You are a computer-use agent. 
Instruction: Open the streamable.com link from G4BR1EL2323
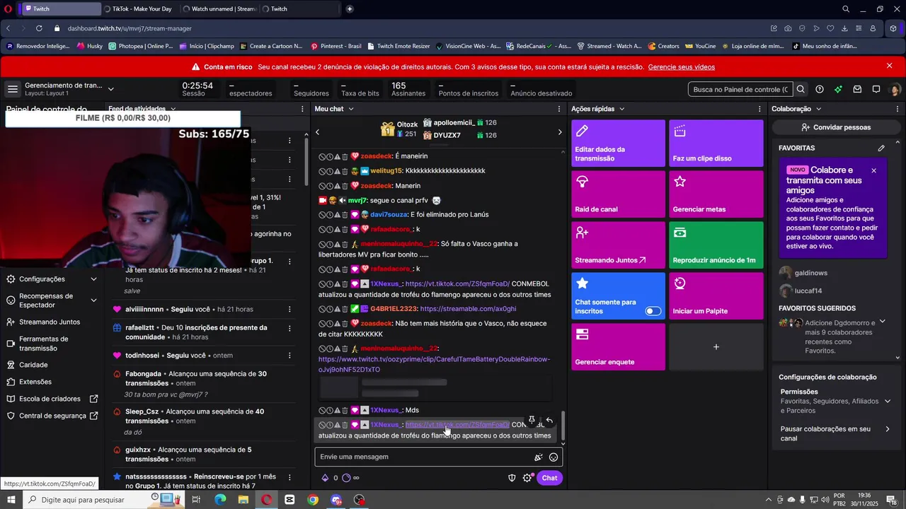468,309
